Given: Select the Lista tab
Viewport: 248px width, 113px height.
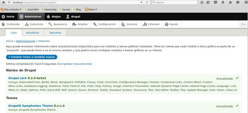Looking at the screenshot, I should (14, 33).
